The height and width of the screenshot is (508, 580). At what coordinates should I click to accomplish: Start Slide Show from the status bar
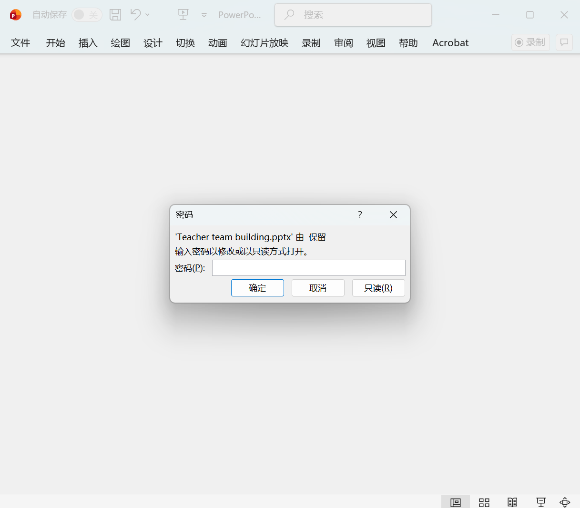point(540,502)
